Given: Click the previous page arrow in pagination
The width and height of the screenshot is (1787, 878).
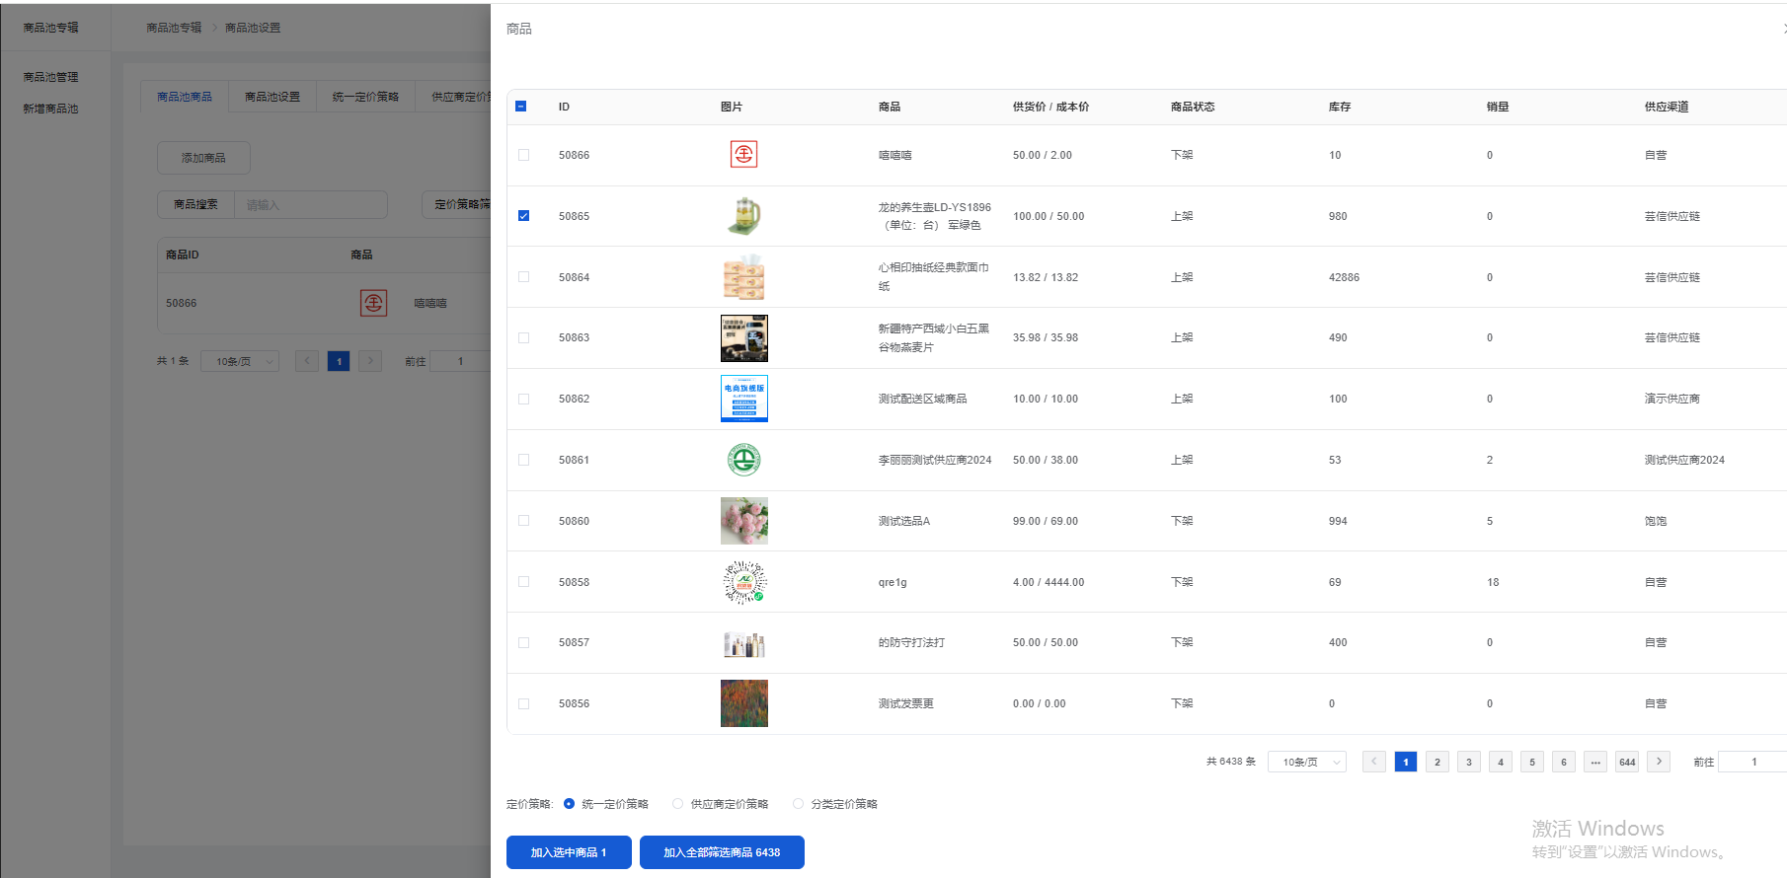Looking at the screenshot, I should (x=1373, y=762).
